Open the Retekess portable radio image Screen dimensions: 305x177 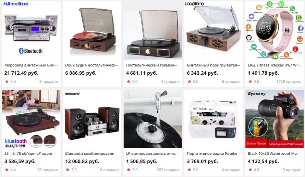tap(213, 119)
